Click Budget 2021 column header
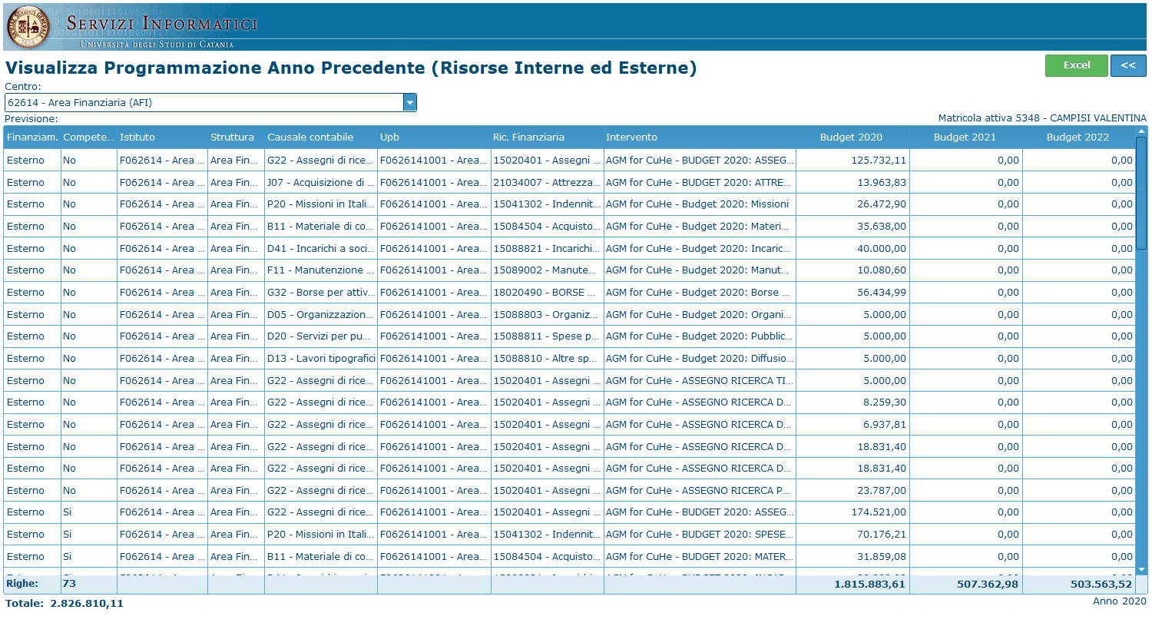The image size is (1152, 626). 965,137
